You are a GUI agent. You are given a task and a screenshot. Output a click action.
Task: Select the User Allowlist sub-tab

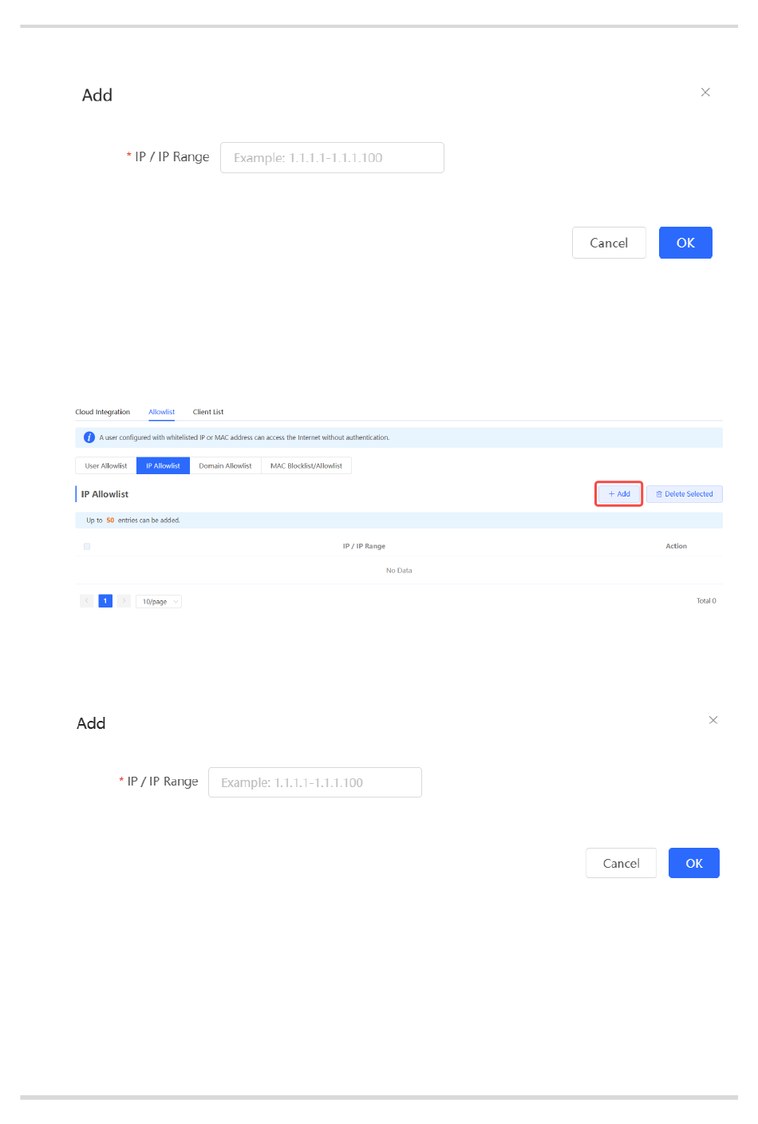pyautogui.click(x=106, y=465)
